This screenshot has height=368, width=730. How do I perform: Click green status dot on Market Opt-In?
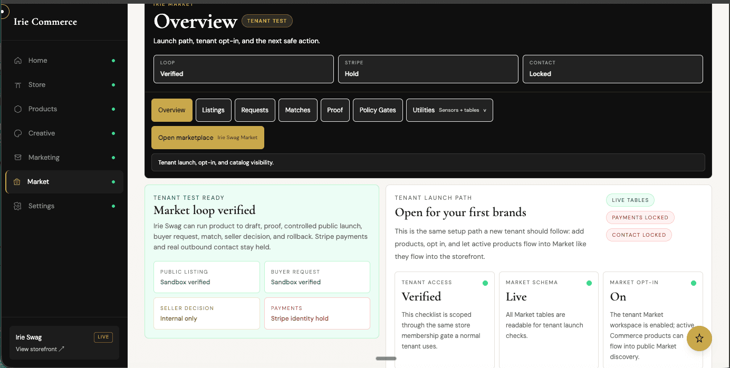694,283
